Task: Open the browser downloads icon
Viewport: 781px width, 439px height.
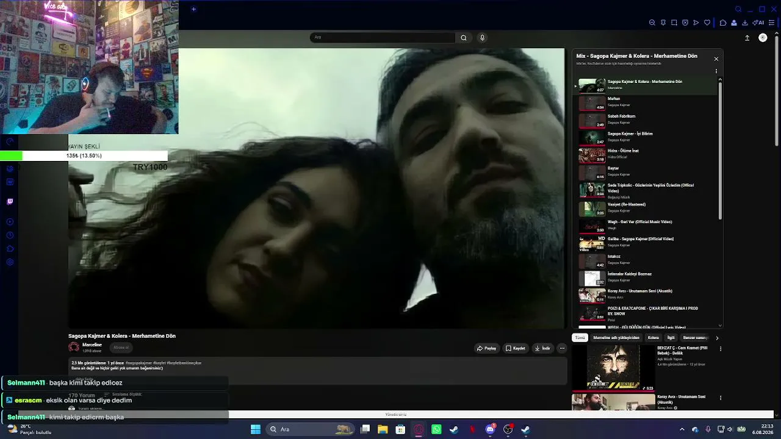Action: (x=745, y=23)
